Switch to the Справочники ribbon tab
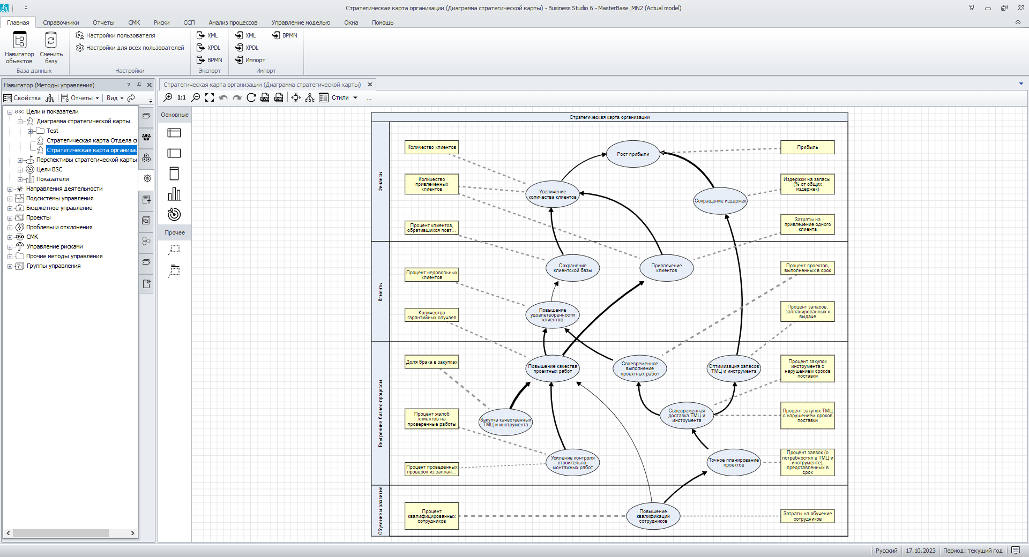Viewport: 1029px width, 557px height. 61,22
